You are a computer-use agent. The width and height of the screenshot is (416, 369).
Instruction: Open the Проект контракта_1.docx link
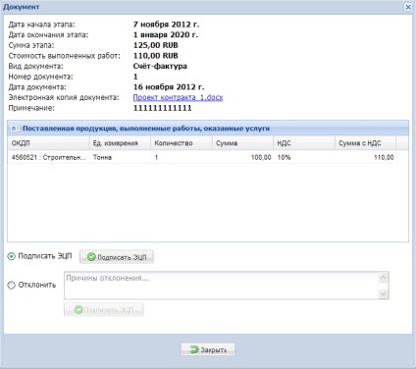[x=178, y=97]
